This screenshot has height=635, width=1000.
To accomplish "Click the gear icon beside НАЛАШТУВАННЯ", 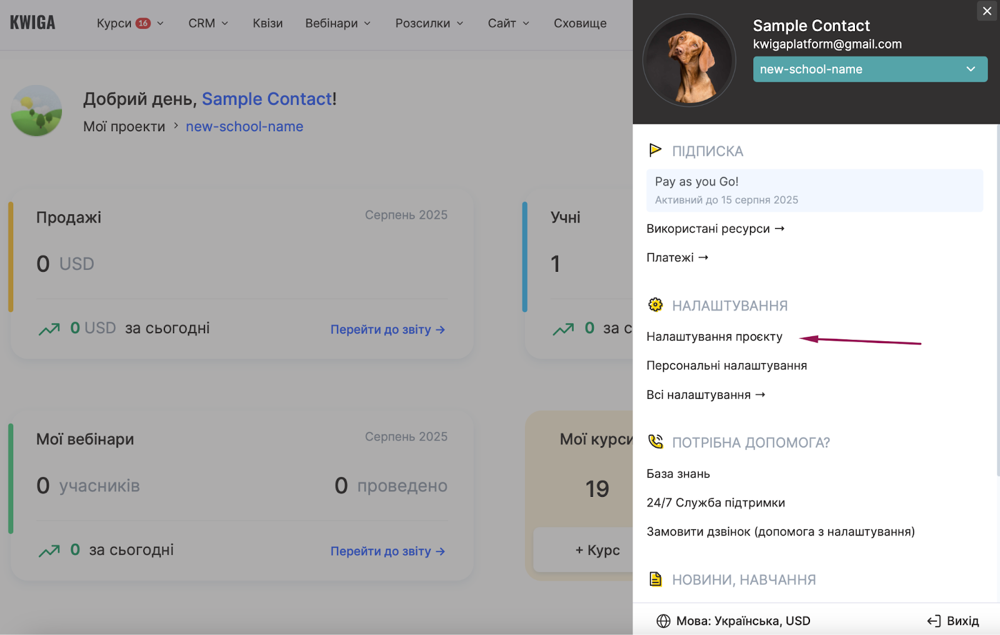I will tap(655, 305).
